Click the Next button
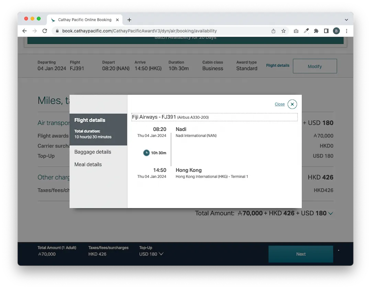 tap(301, 254)
